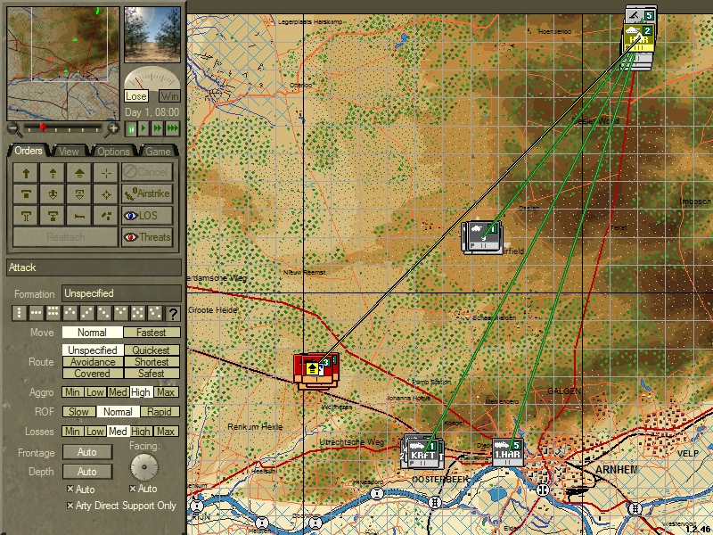Select the T-shaped block Defend order icon
This screenshot has width=713, height=535.
point(26,194)
